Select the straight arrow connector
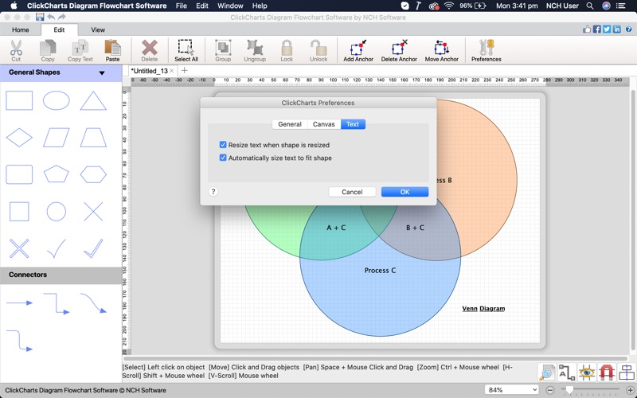Viewport: 637px width, 398px height. coord(19,302)
